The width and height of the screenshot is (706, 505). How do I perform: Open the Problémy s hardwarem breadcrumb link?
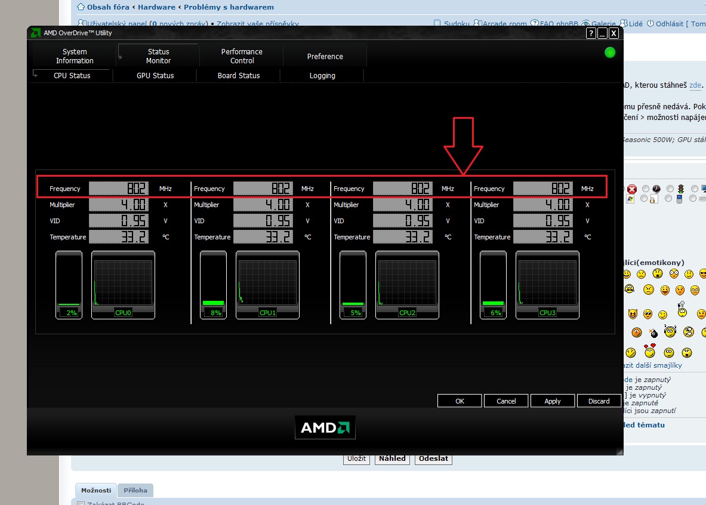pos(229,7)
